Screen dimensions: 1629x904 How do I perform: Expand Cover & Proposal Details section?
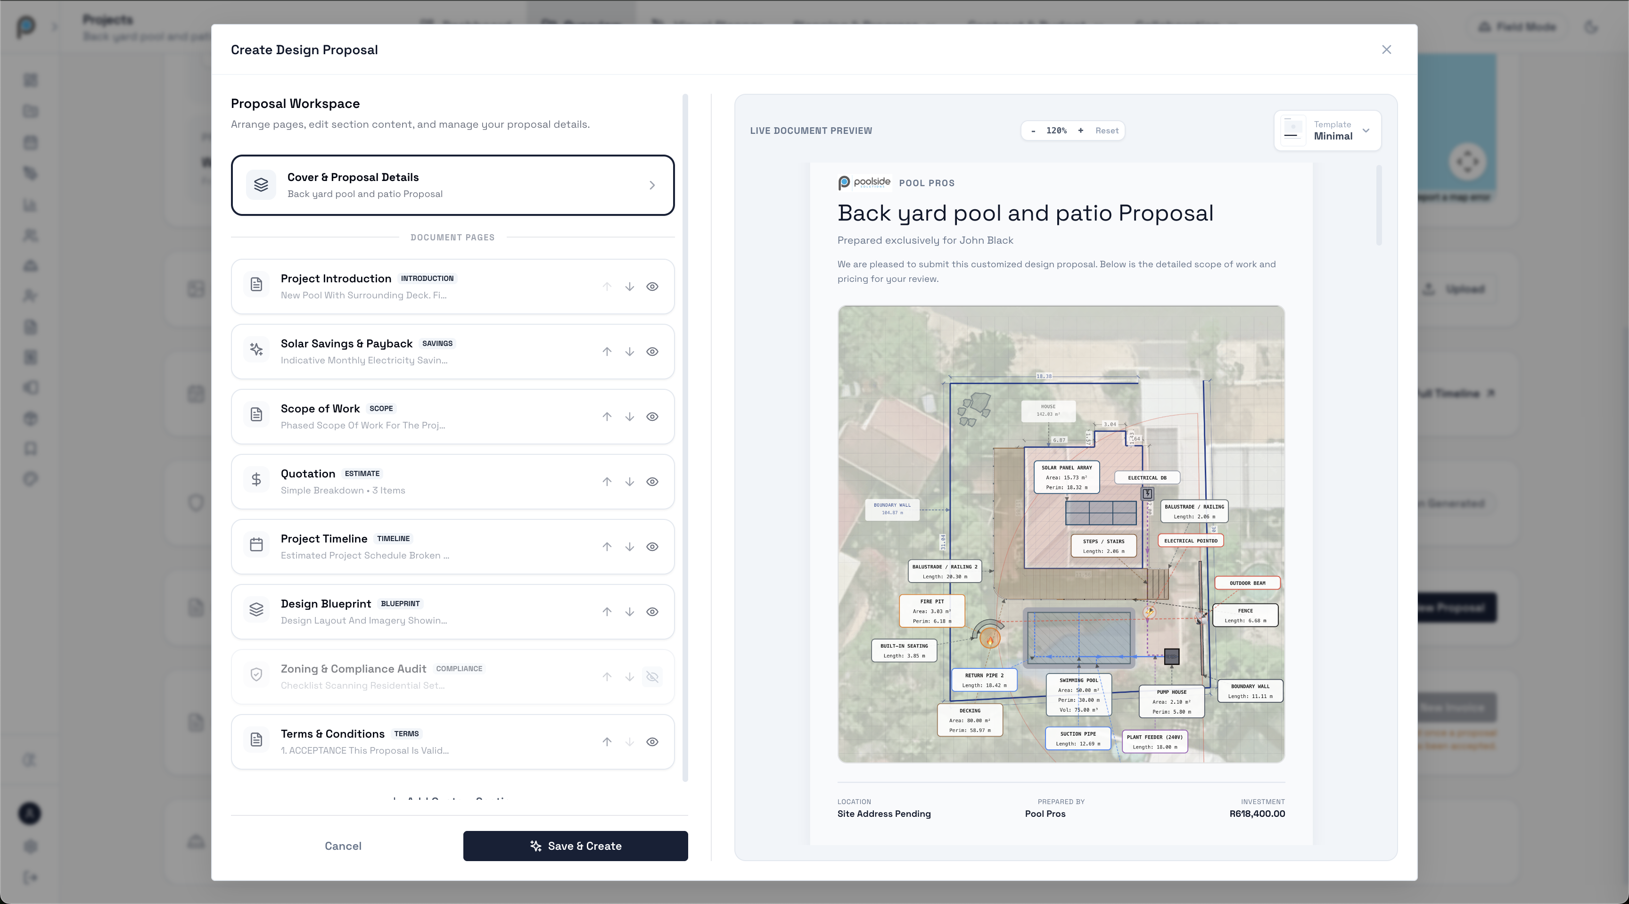click(453, 185)
